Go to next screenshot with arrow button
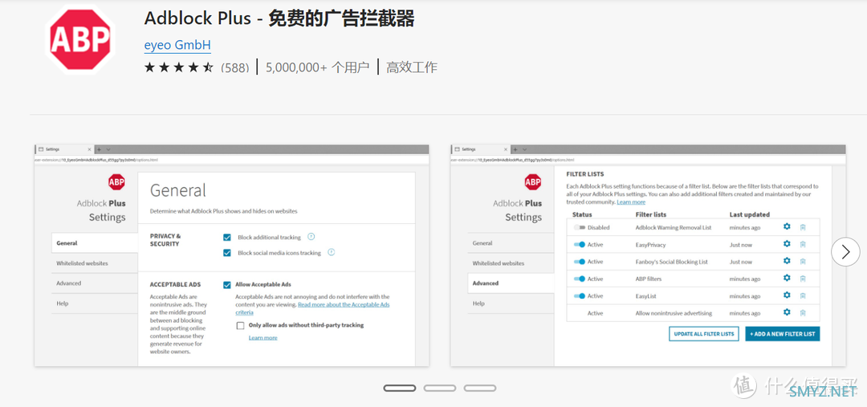The width and height of the screenshot is (867, 407). (x=845, y=252)
